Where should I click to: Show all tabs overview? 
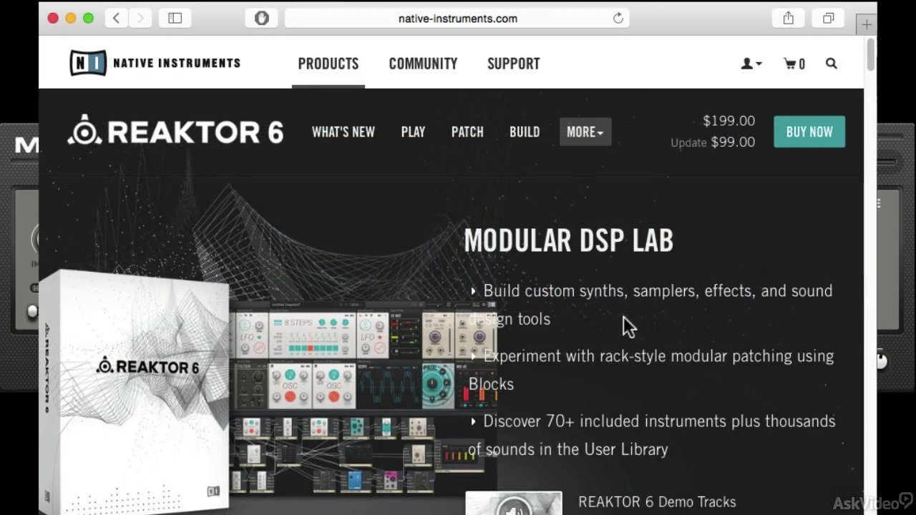coord(828,18)
